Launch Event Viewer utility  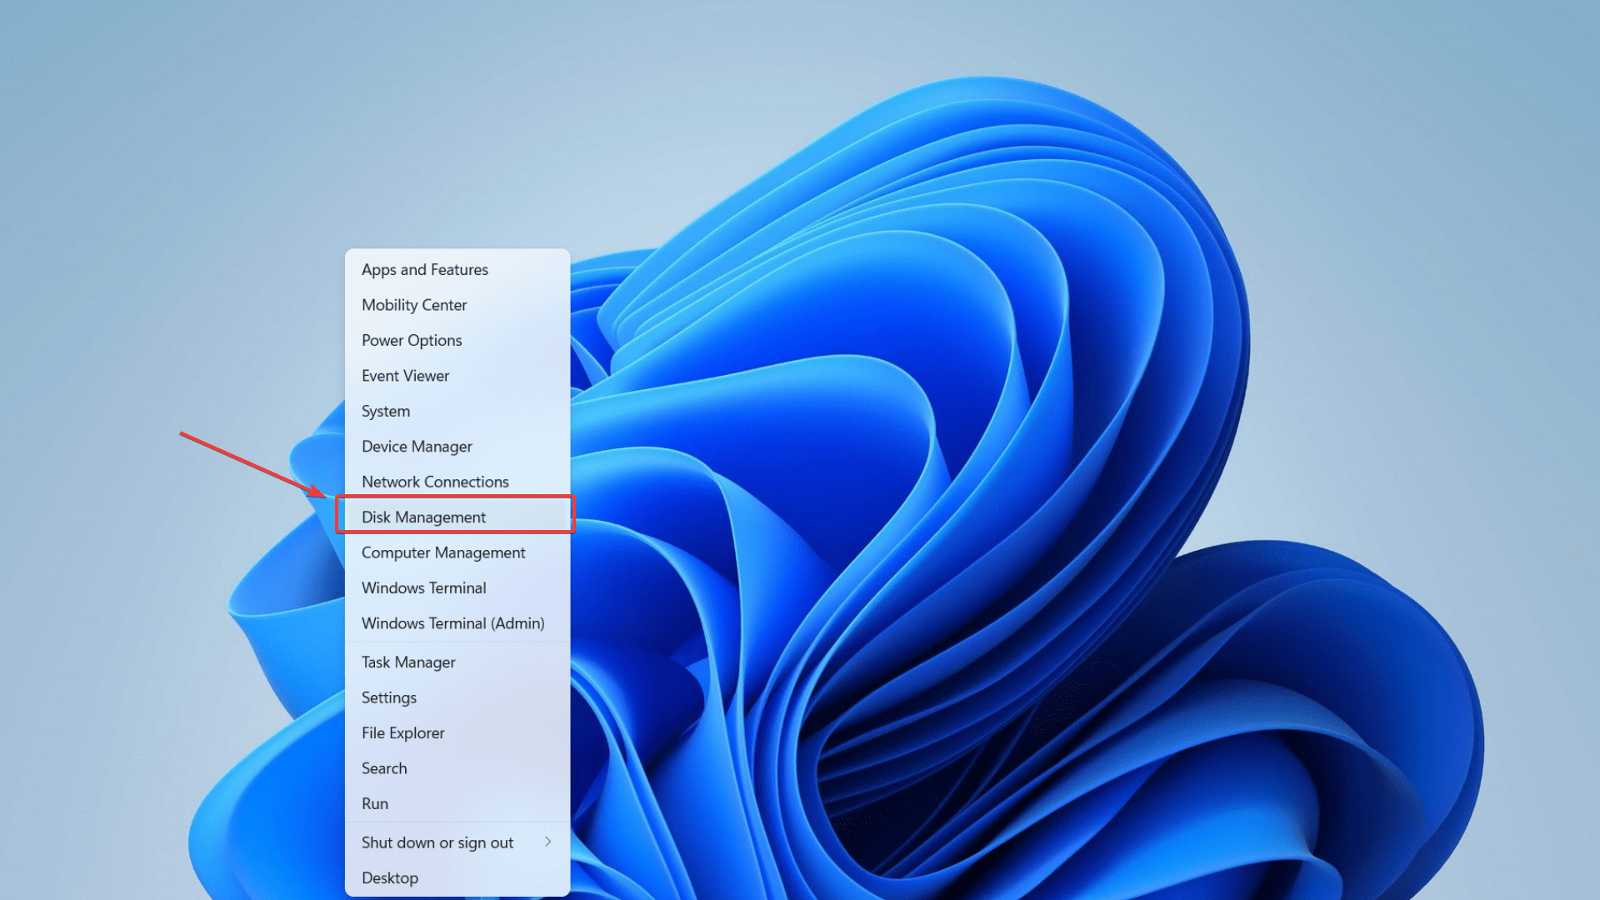406,375
